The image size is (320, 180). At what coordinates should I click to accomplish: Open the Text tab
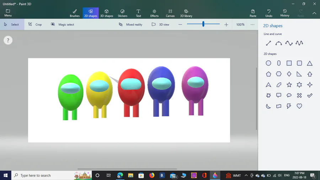(x=138, y=13)
